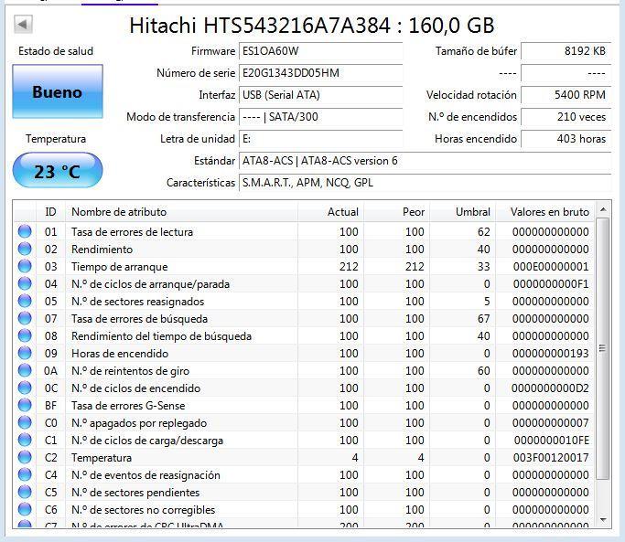The height and width of the screenshot is (542, 625).
Task: Click the Hitachi HTS543216A7A384 disk title
Action: point(312,26)
